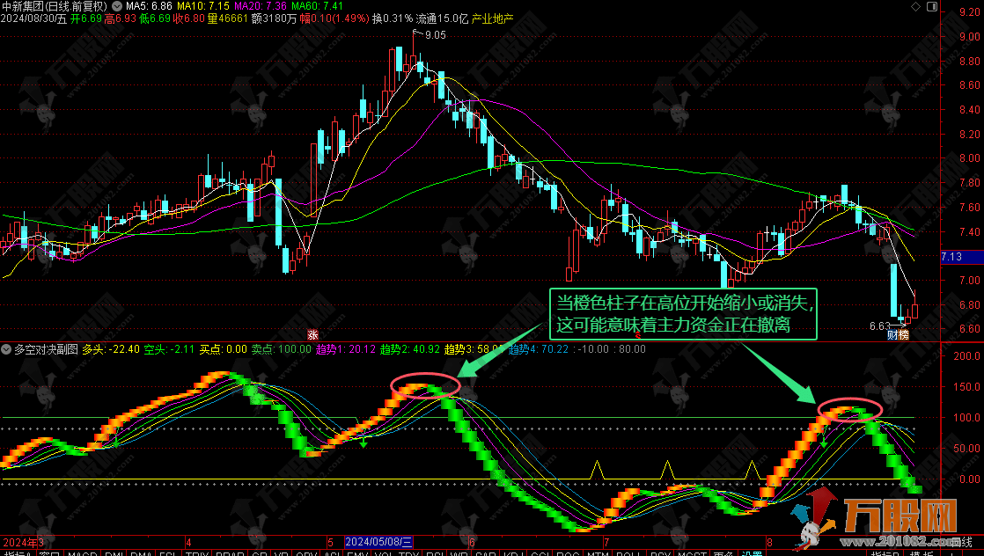Select the VOL indicator tab
Viewport: 984px width, 556px height.
click(x=385, y=554)
